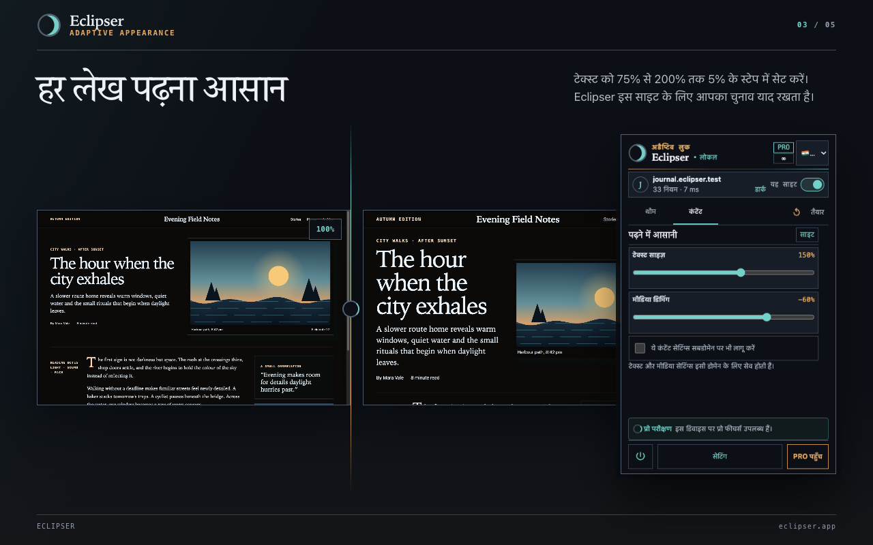Click the टेक्स्ट साइज़ slider handle
The image size is (873, 545).
click(741, 272)
